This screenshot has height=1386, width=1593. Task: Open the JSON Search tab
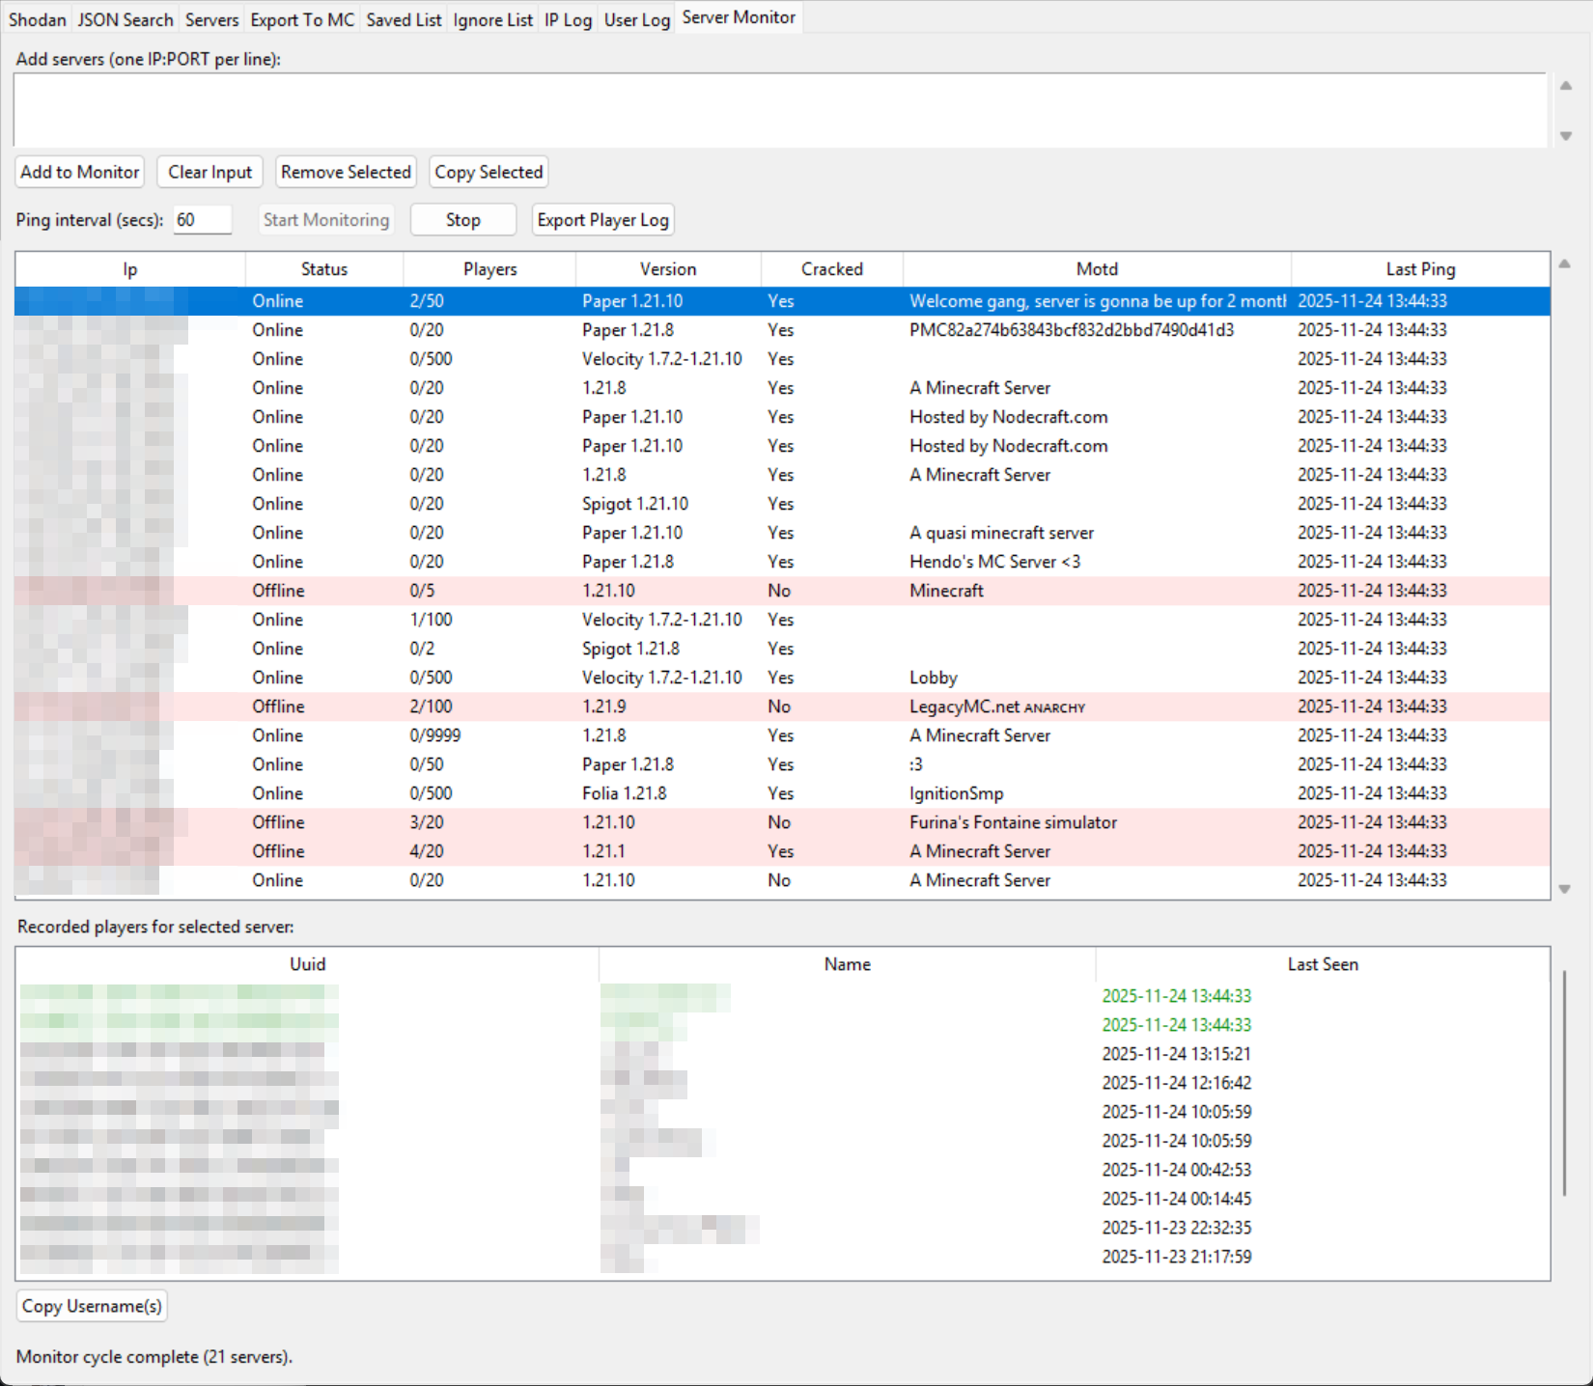pos(126,19)
